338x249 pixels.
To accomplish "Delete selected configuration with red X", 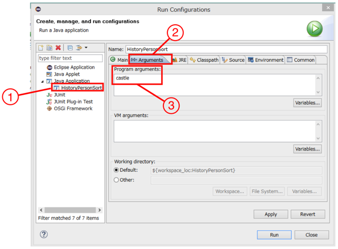I will click(x=58, y=48).
